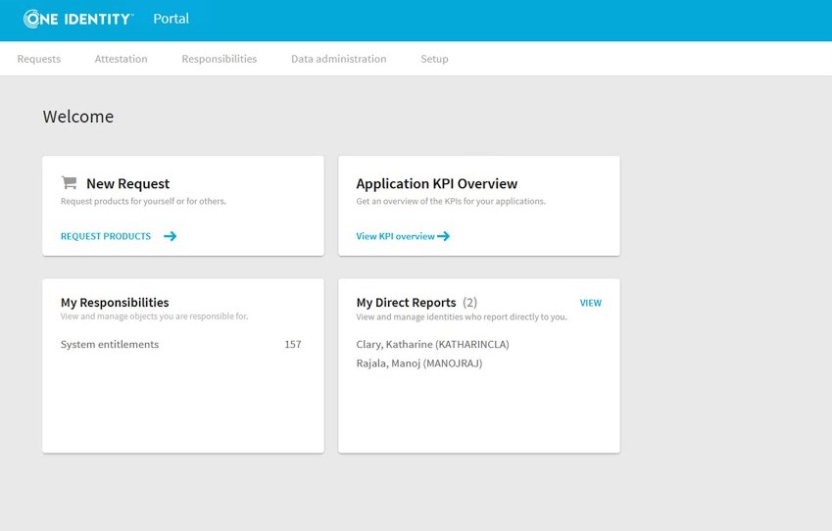Click the My Direct Reports heading
The height and width of the screenshot is (531, 832).
pyautogui.click(x=406, y=303)
